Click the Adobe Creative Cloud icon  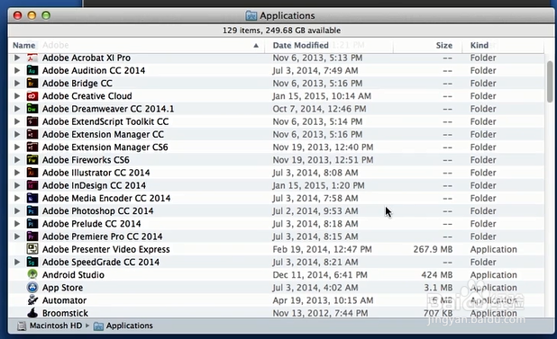click(x=32, y=96)
